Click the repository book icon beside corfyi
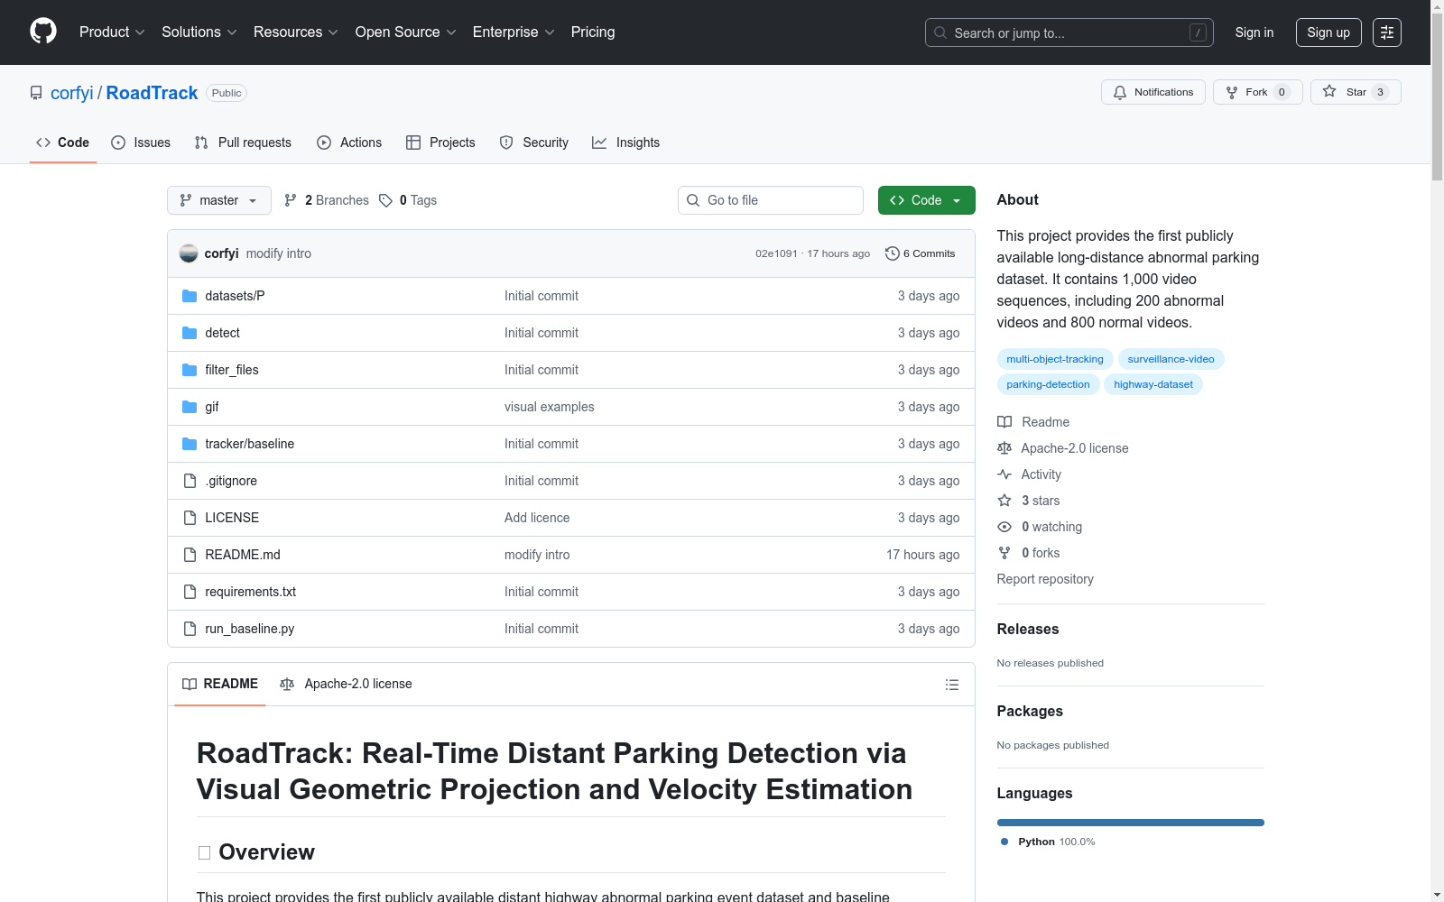Image resolution: width=1444 pixels, height=902 pixels. pyautogui.click(x=36, y=93)
